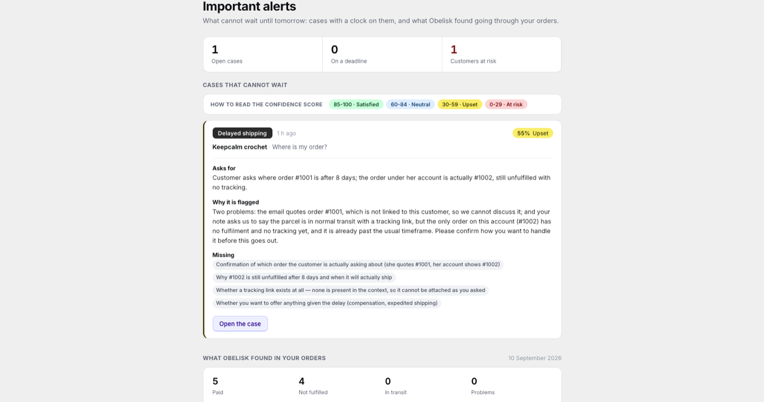Click the 85-100 Satisfied legend pill
This screenshot has width=764, height=402.
pyautogui.click(x=356, y=104)
